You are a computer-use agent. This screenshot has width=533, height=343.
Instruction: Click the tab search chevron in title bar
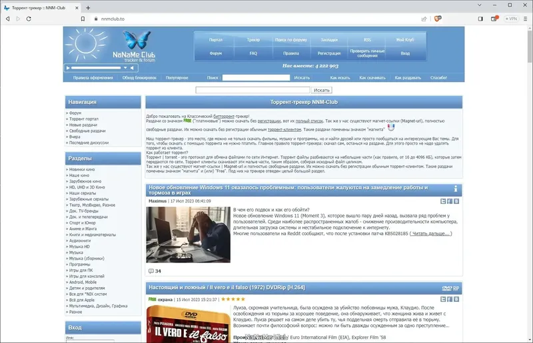tap(479, 5)
